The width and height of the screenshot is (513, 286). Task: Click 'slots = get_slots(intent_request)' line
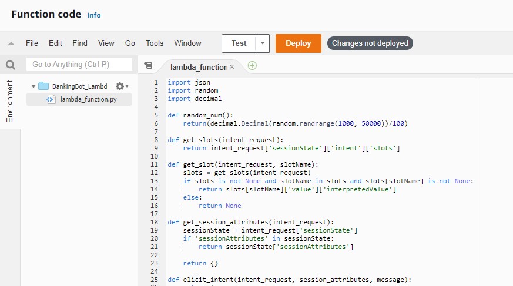247,173
